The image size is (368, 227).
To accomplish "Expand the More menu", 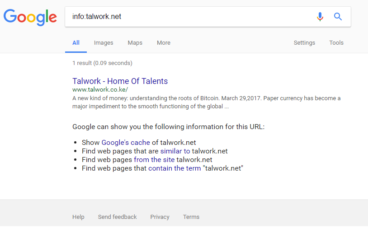I will coord(164,43).
